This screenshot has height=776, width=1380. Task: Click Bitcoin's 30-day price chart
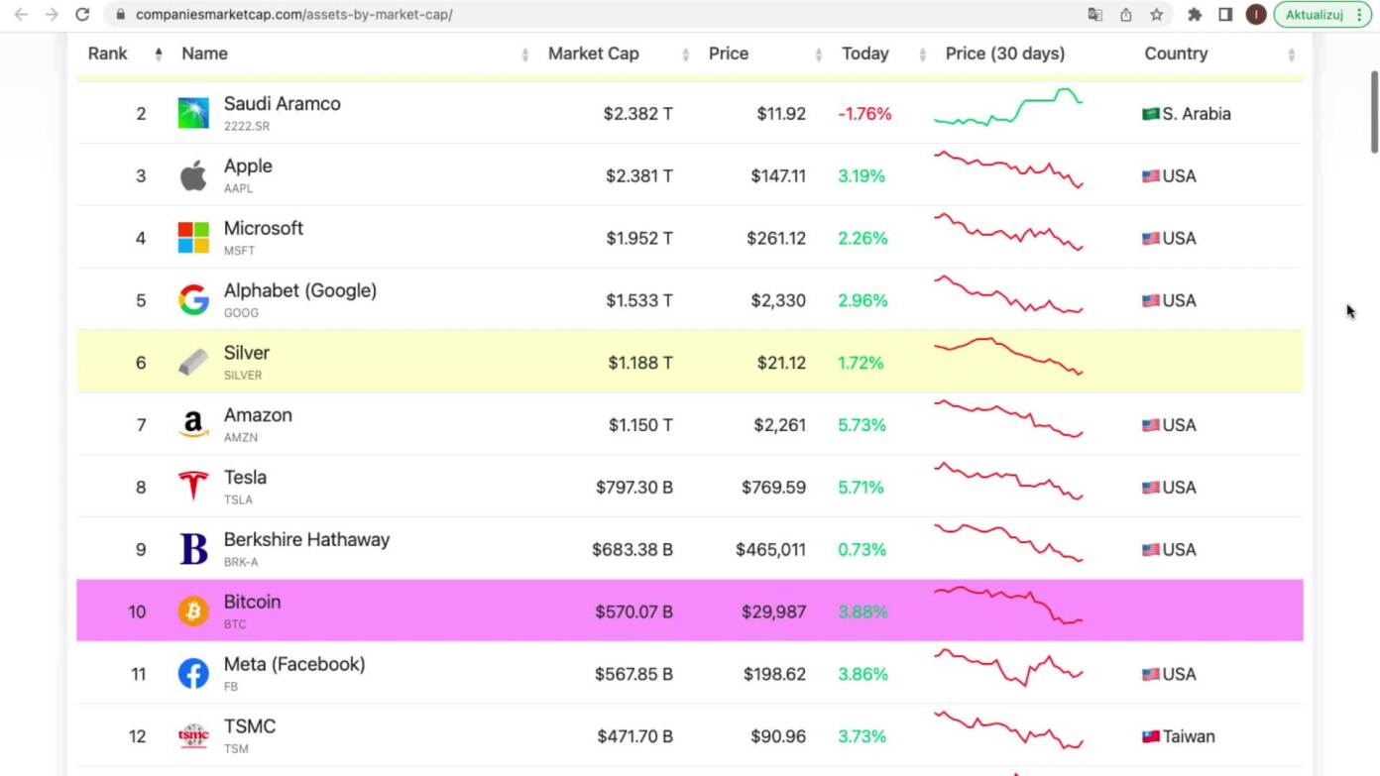1008,606
